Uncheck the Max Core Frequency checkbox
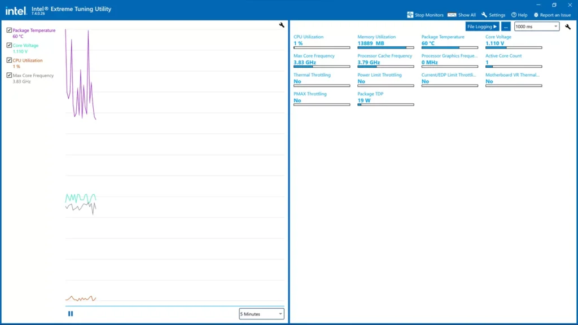This screenshot has height=325, width=578. (9, 75)
